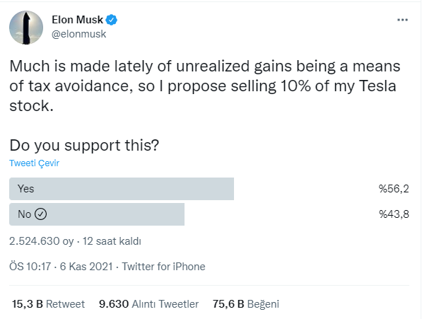This screenshot has height=319, width=427.
Task: Click the blue verified badge icon
Action: pyautogui.click(x=112, y=20)
